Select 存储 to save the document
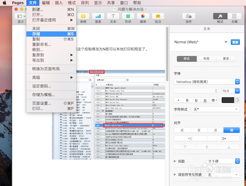 pyautogui.click(x=51, y=34)
